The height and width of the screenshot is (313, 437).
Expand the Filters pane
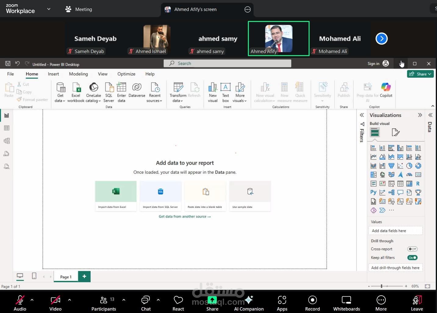coord(362,115)
